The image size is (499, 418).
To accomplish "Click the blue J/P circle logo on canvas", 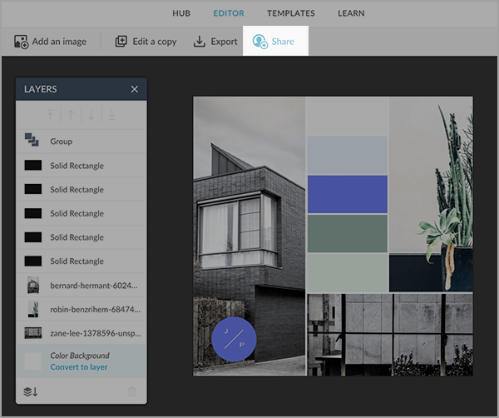I will point(234,339).
